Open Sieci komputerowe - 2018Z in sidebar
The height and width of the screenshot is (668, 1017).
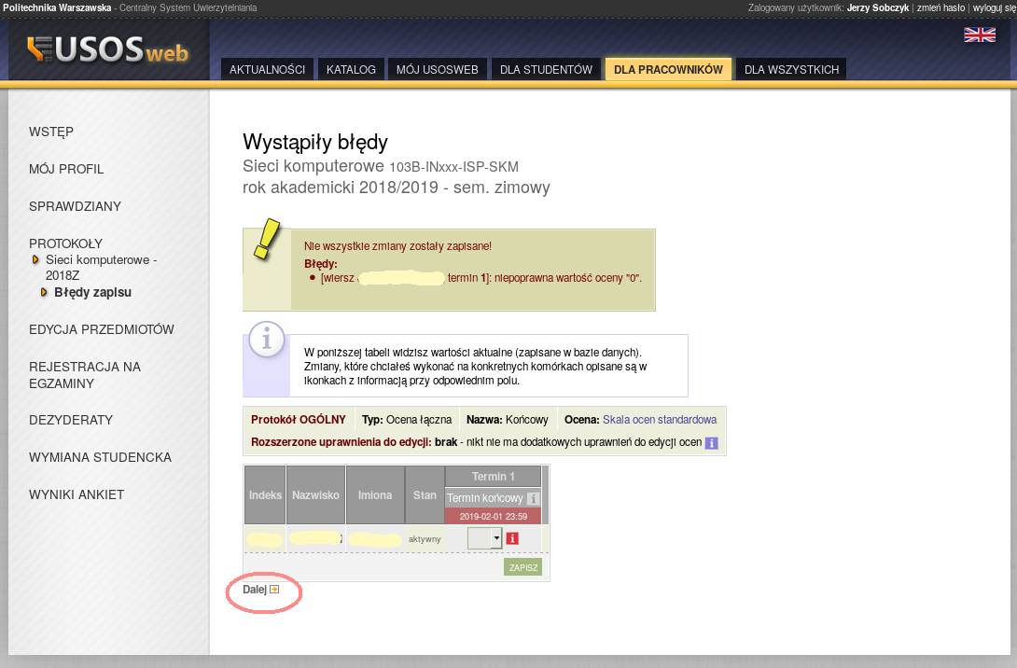101,268
